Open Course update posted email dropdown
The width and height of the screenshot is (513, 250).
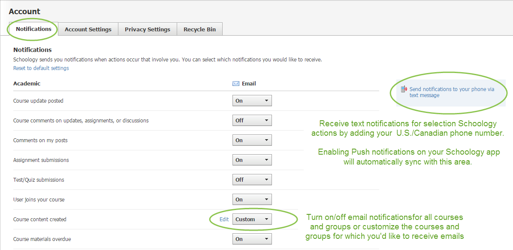[252, 101]
